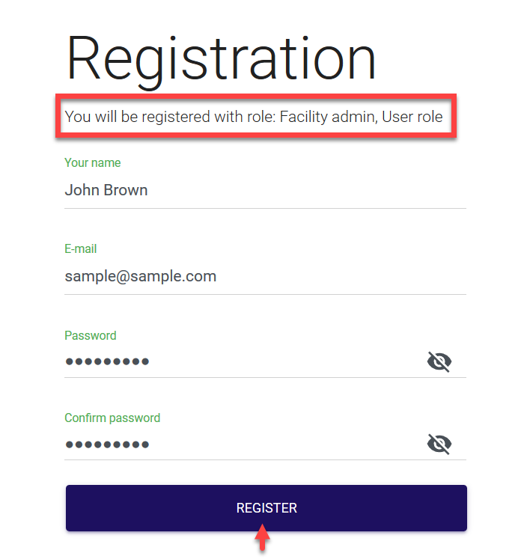This screenshot has height=559, width=524.
Task: Show the hidden Password field characters
Action: 439,363
